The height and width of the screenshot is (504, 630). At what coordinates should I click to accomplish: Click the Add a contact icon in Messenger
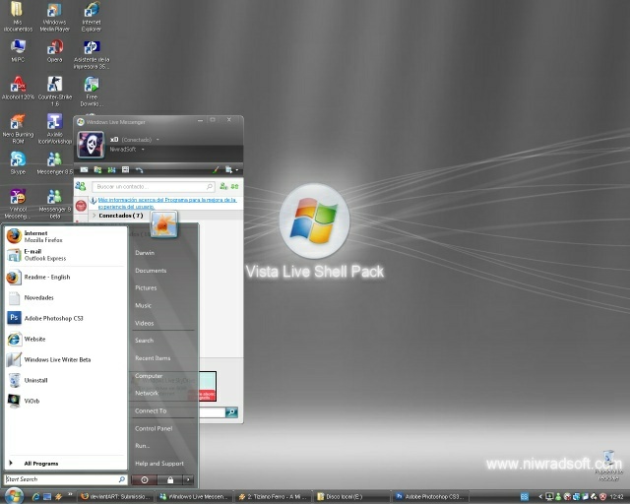(223, 186)
